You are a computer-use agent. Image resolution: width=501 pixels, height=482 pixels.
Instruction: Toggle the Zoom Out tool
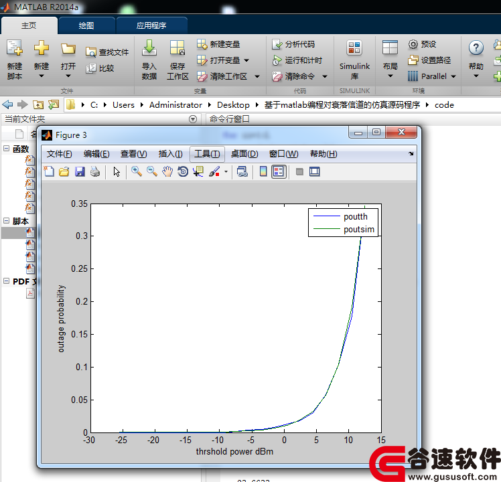(x=152, y=171)
